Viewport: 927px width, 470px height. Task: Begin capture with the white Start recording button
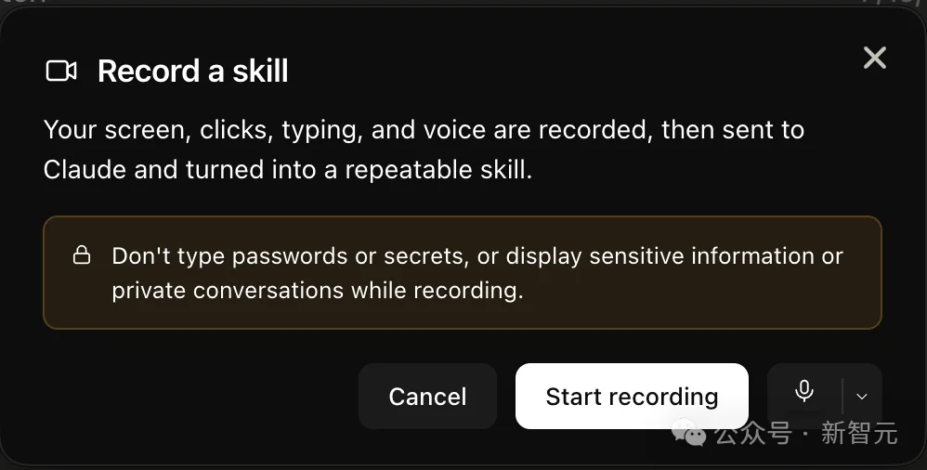click(x=632, y=396)
